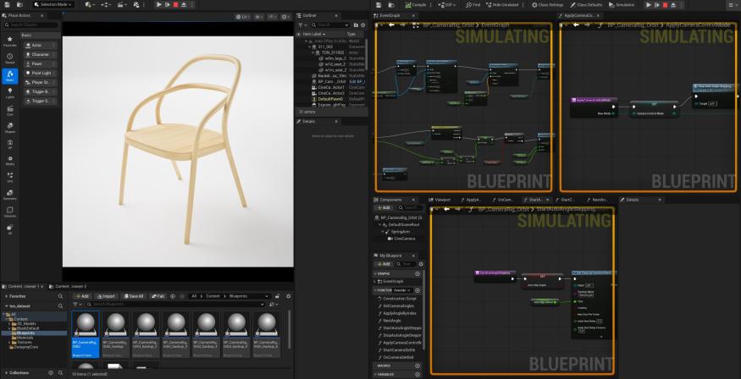
Task: Open the Override dropdown in FUNCTIONS section
Action: [x=402, y=290]
